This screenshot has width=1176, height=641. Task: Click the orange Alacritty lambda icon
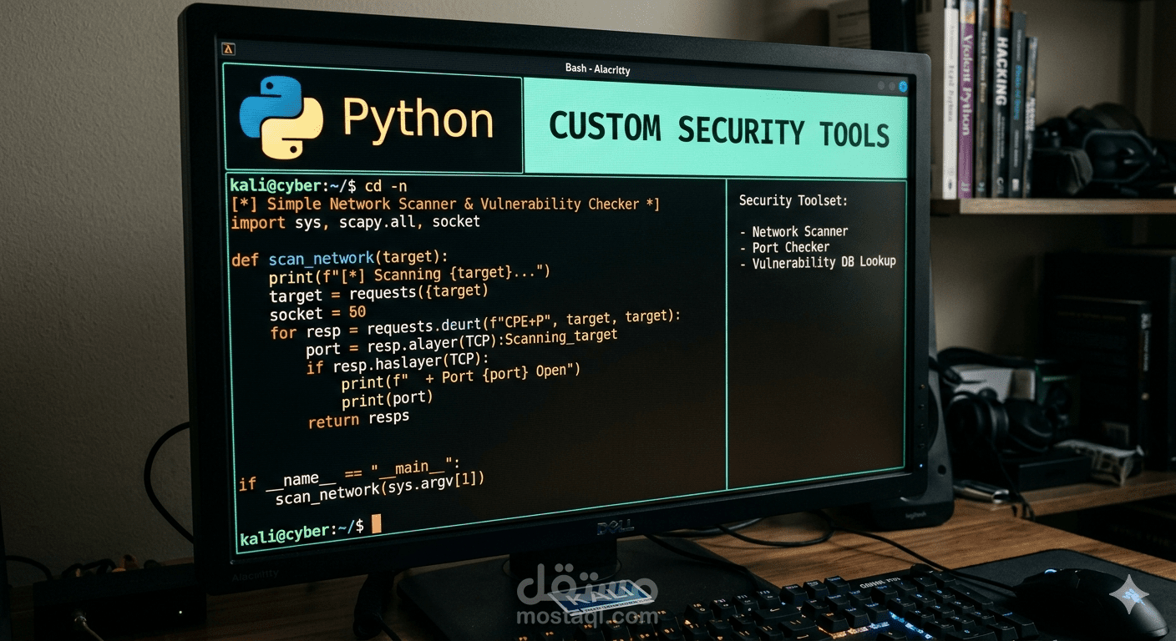[228, 50]
